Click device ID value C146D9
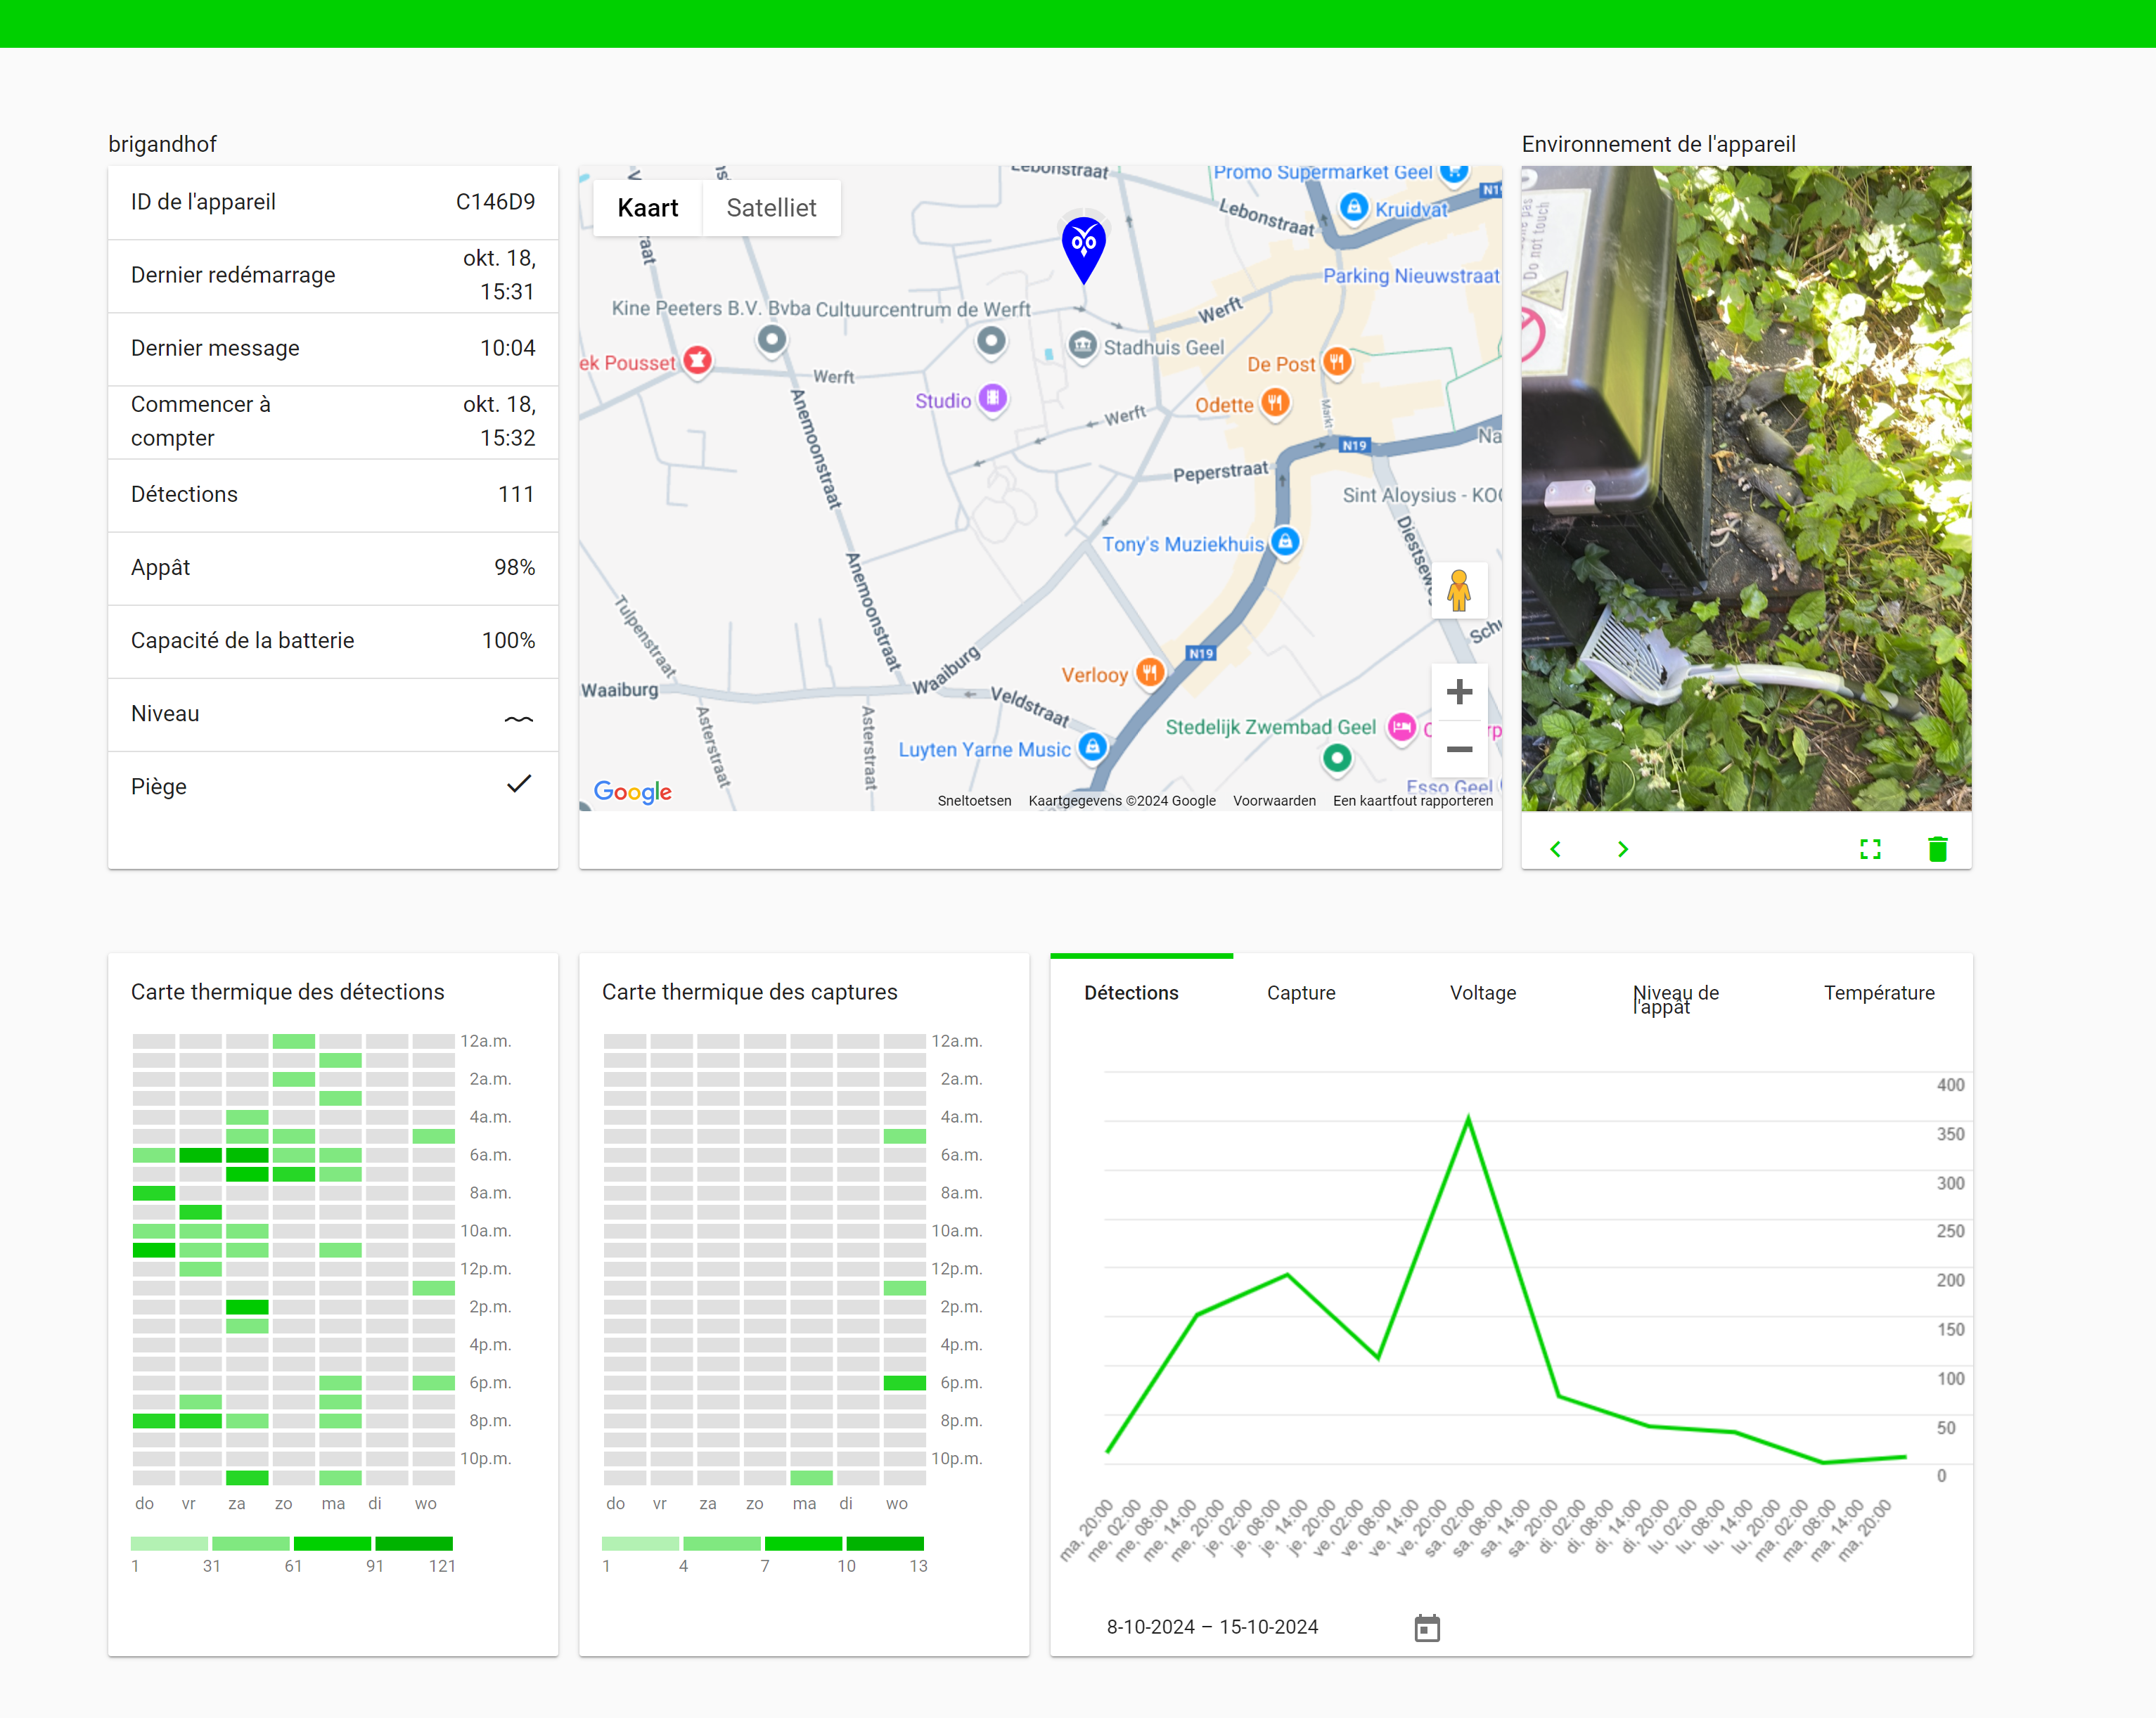Image resolution: width=2156 pixels, height=1718 pixels. click(x=495, y=202)
